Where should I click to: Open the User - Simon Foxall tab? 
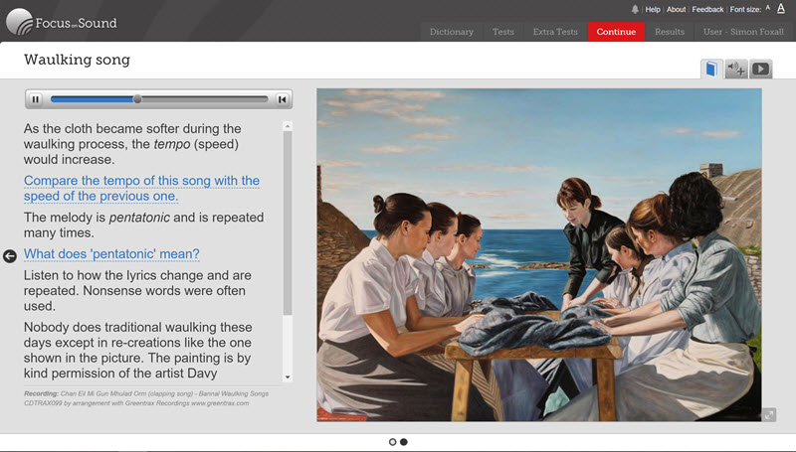pyautogui.click(x=743, y=32)
